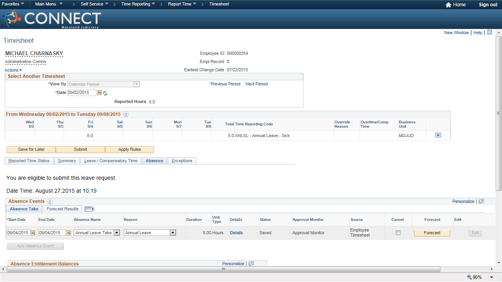Click the Friday 9/4 hours cell
Screen dimensions: 502x282
click(x=79, y=136)
